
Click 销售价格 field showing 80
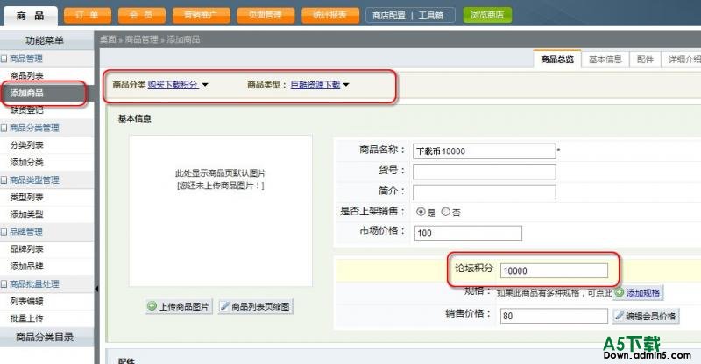pyautogui.click(x=554, y=316)
